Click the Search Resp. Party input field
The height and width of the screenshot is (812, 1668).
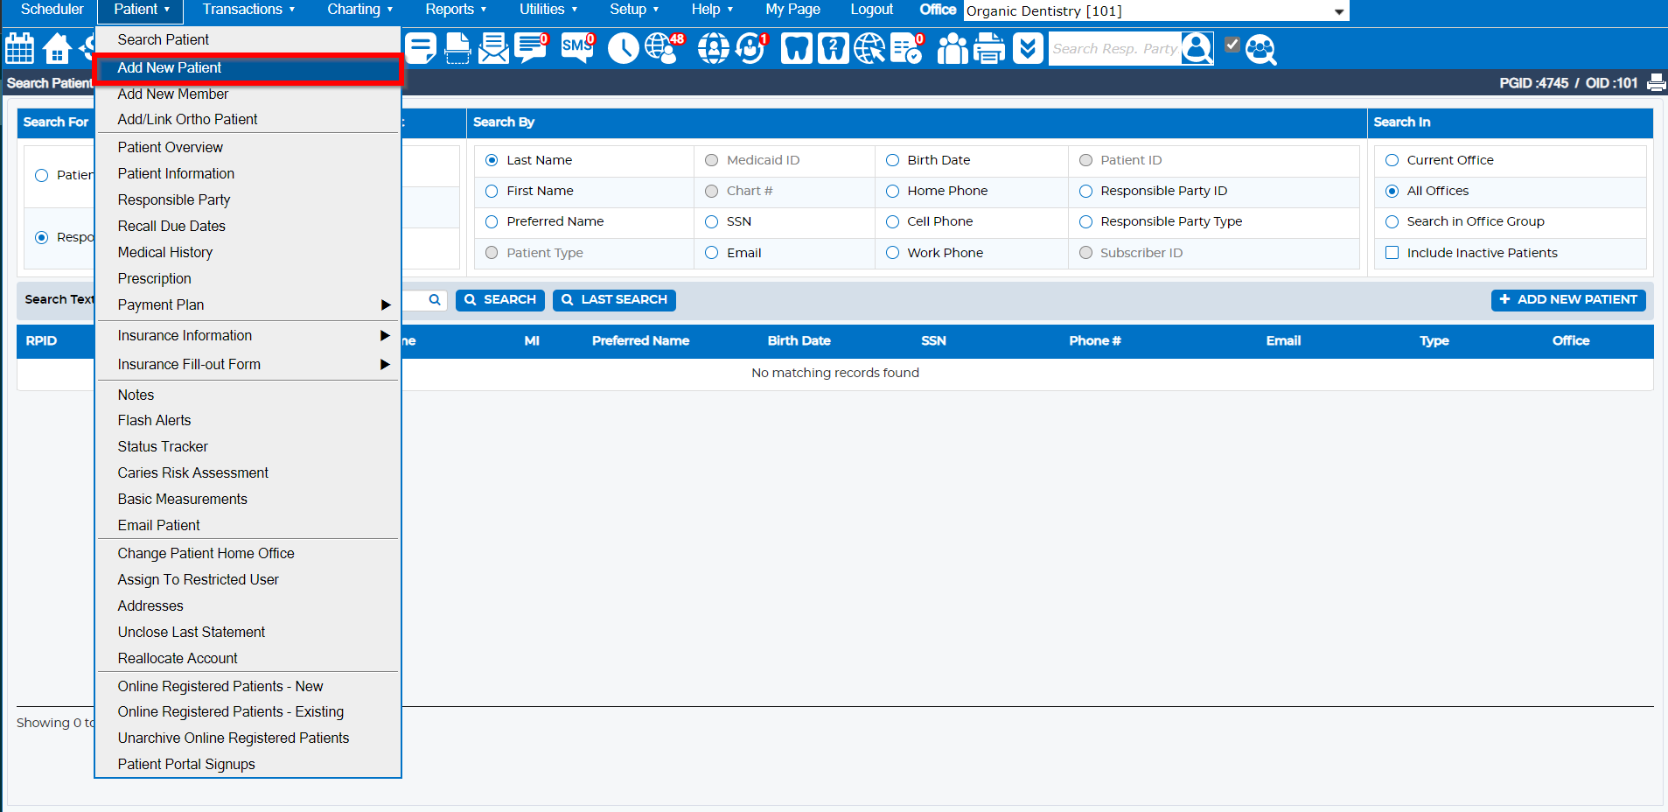tap(1114, 49)
